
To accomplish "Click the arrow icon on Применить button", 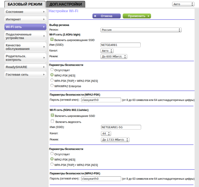I will [149, 16].
